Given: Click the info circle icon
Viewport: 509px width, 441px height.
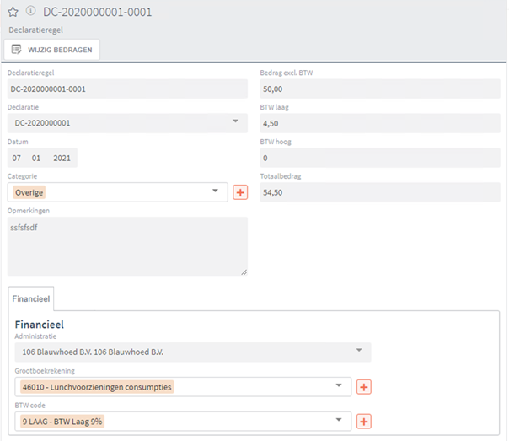Looking at the screenshot, I should 31,12.
